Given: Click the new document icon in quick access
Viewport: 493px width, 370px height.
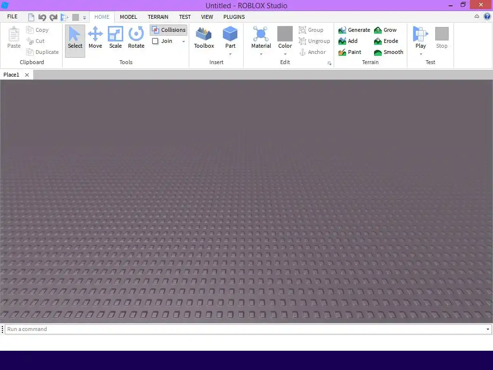Looking at the screenshot, I should [x=31, y=17].
